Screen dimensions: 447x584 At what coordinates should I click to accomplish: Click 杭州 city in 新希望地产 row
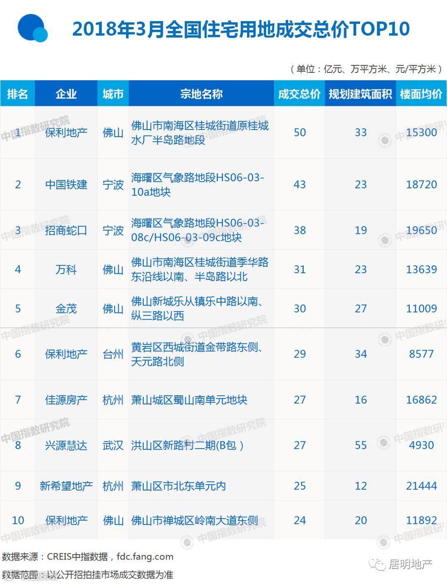(113, 486)
